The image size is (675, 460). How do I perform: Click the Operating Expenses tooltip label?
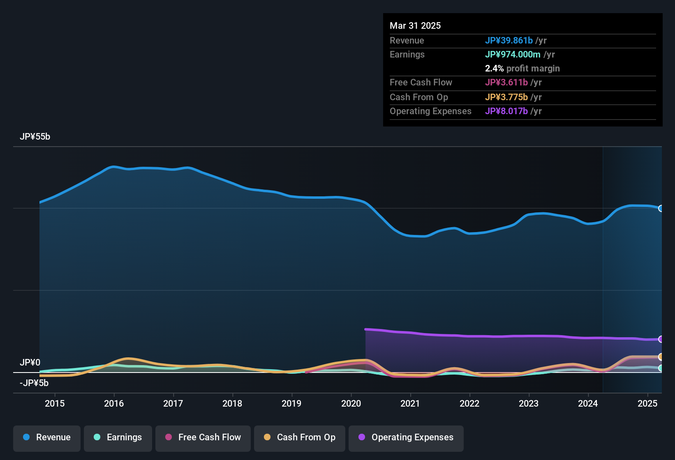pyautogui.click(x=430, y=111)
